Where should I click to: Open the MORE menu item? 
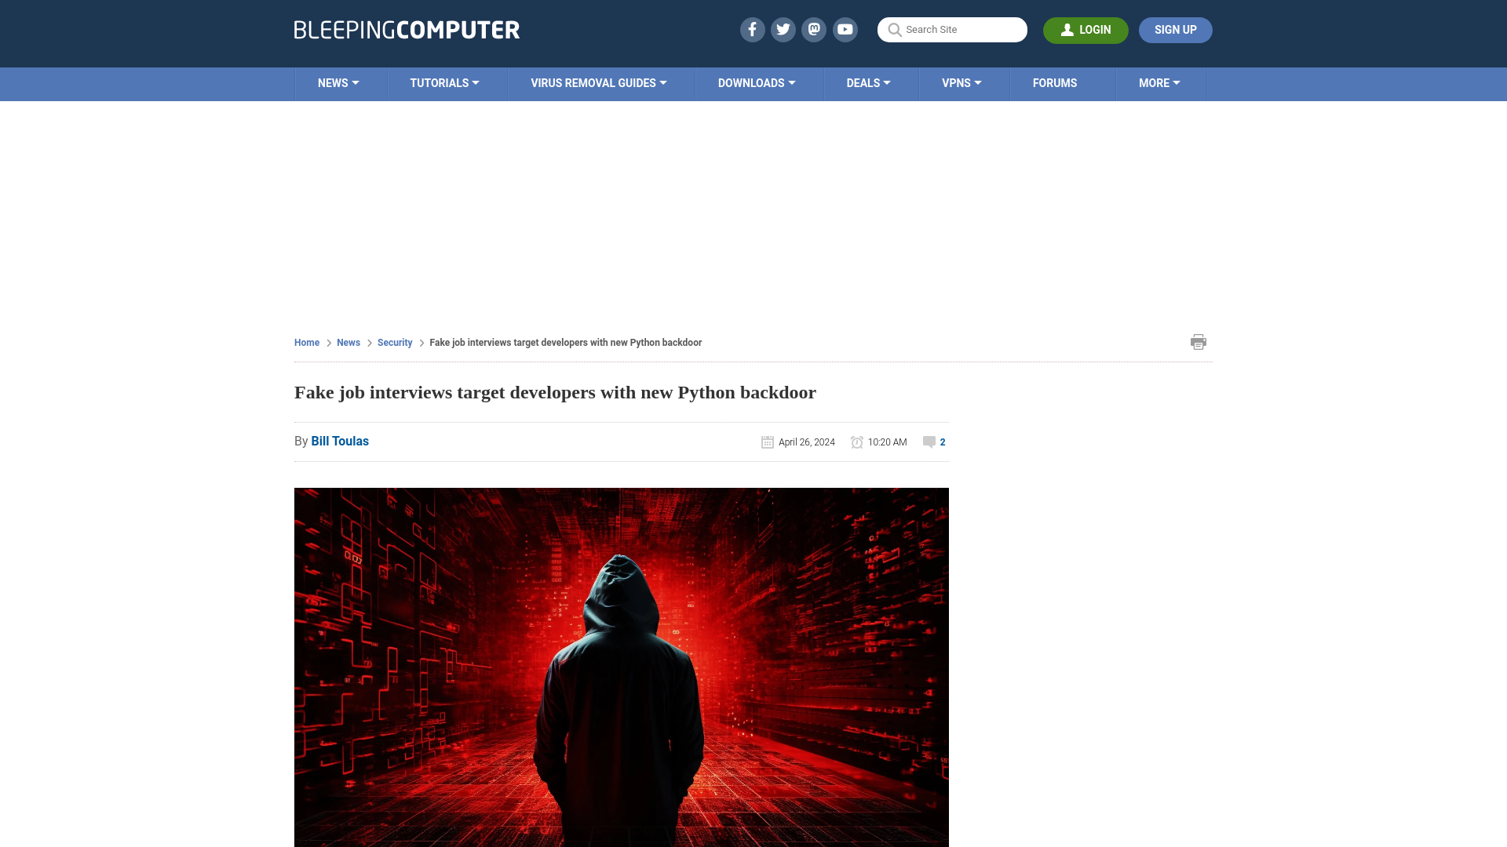1159,82
